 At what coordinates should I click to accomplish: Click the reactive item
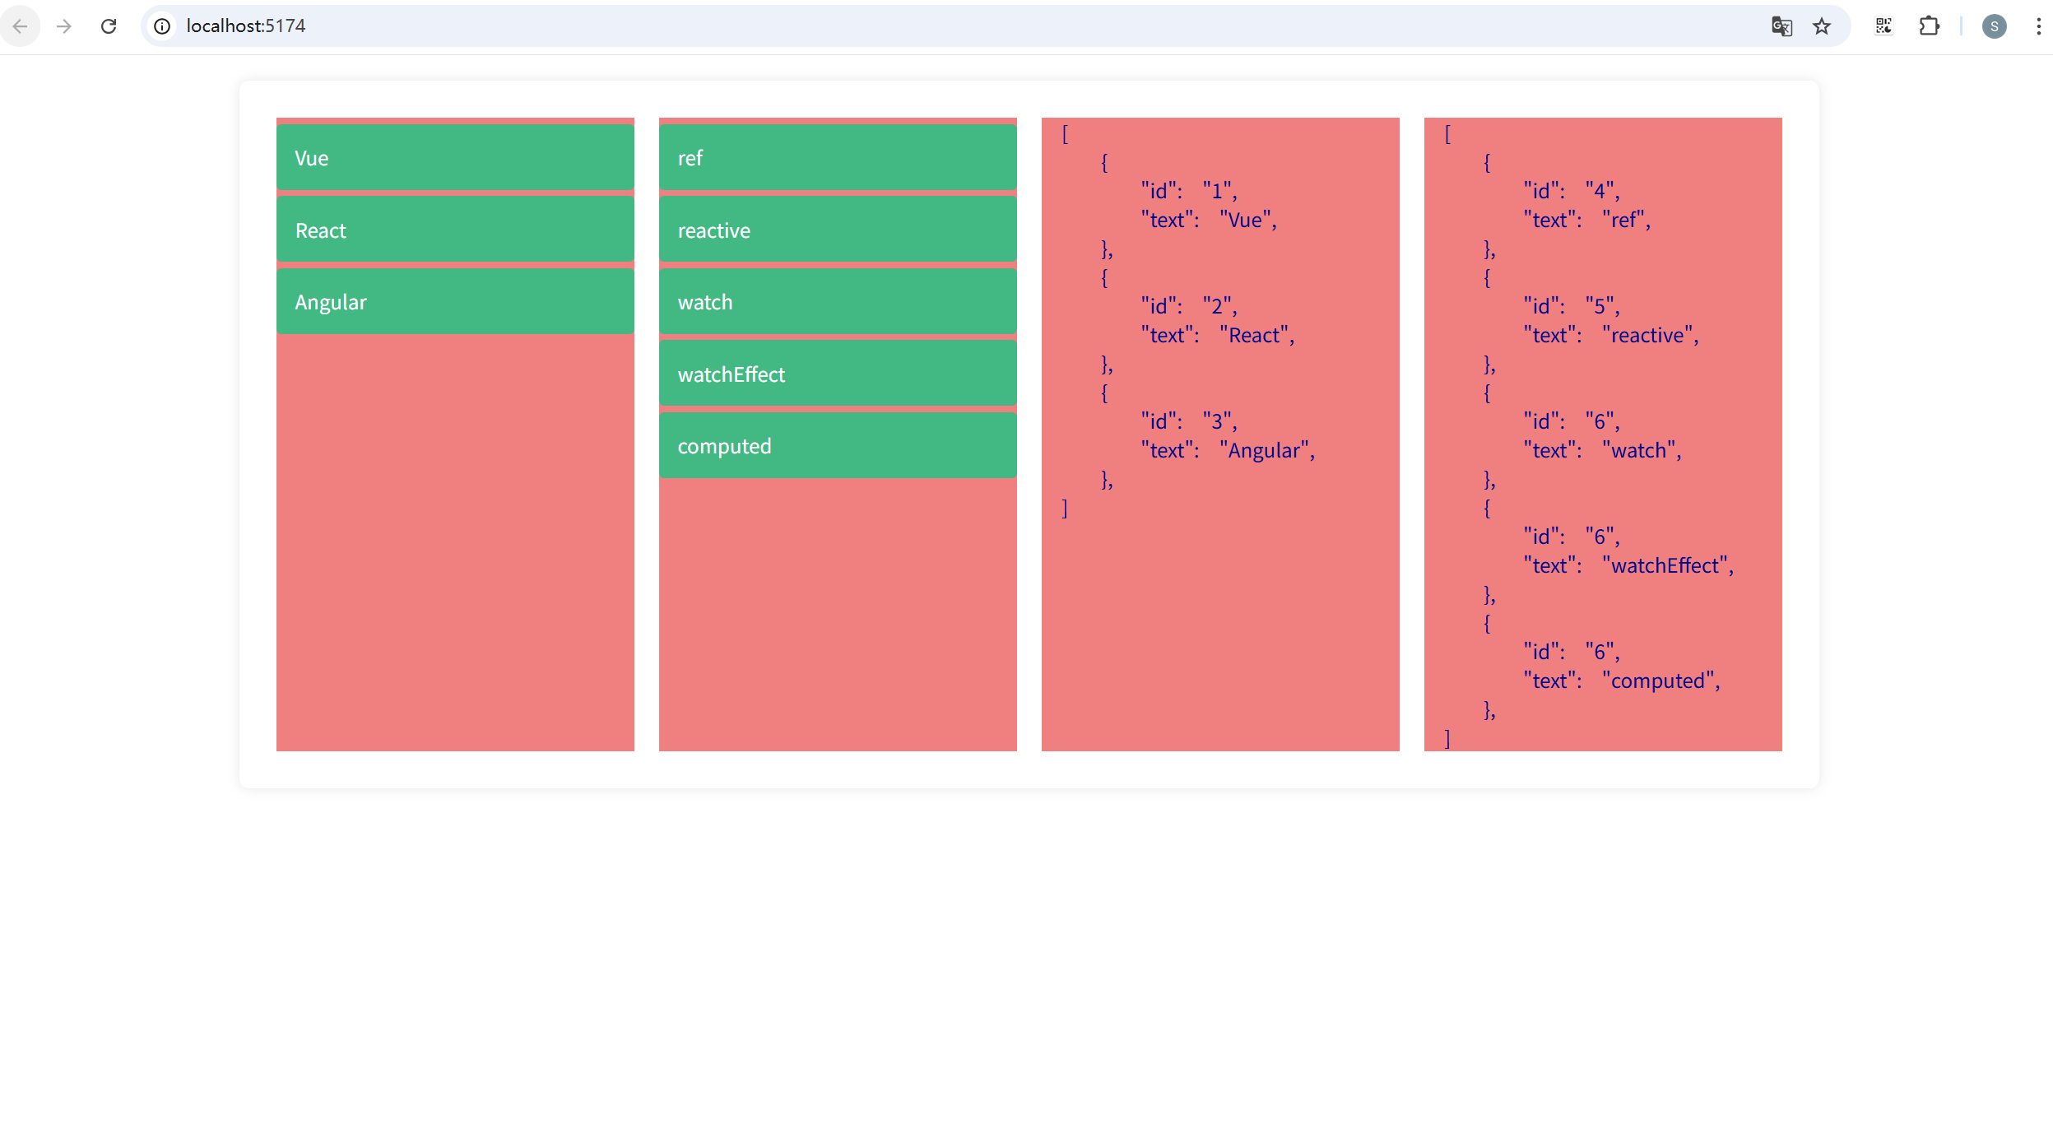(x=838, y=230)
